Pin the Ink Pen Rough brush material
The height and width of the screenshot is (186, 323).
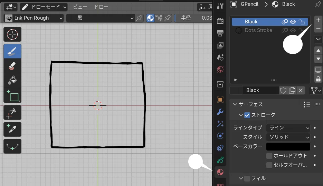tap(139, 18)
